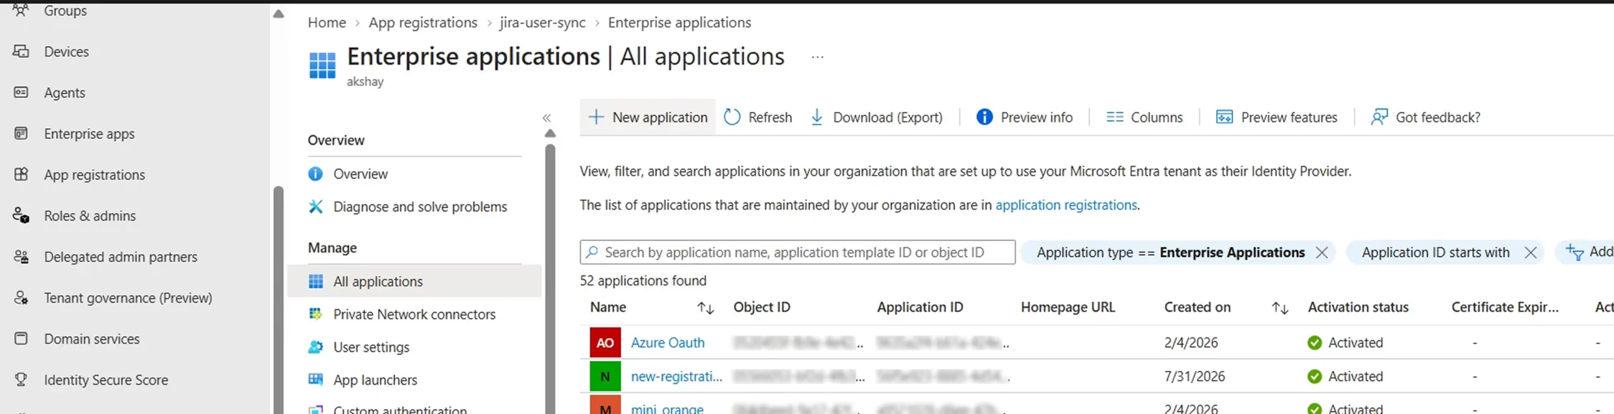Open the mini_orange application
The height and width of the screenshot is (414, 1614).
click(x=667, y=408)
